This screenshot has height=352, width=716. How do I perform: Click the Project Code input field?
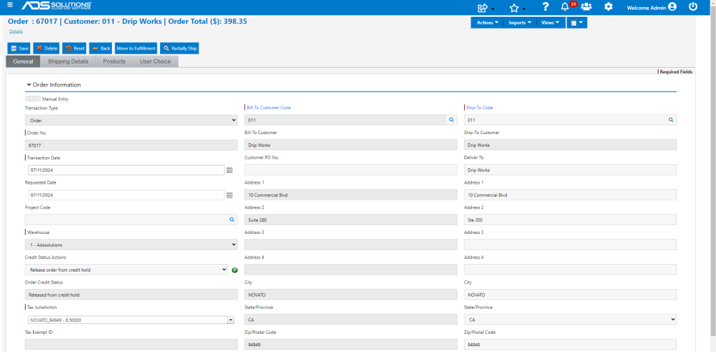click(x=126, y=220)
